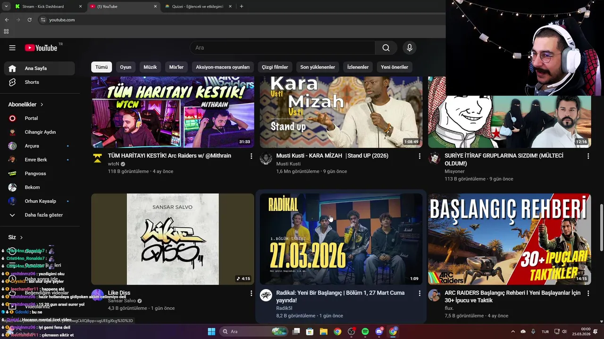Viewport: 604px width, 339px height.
Task: Close the YouTube browser tab
Action: coord(155,7)
